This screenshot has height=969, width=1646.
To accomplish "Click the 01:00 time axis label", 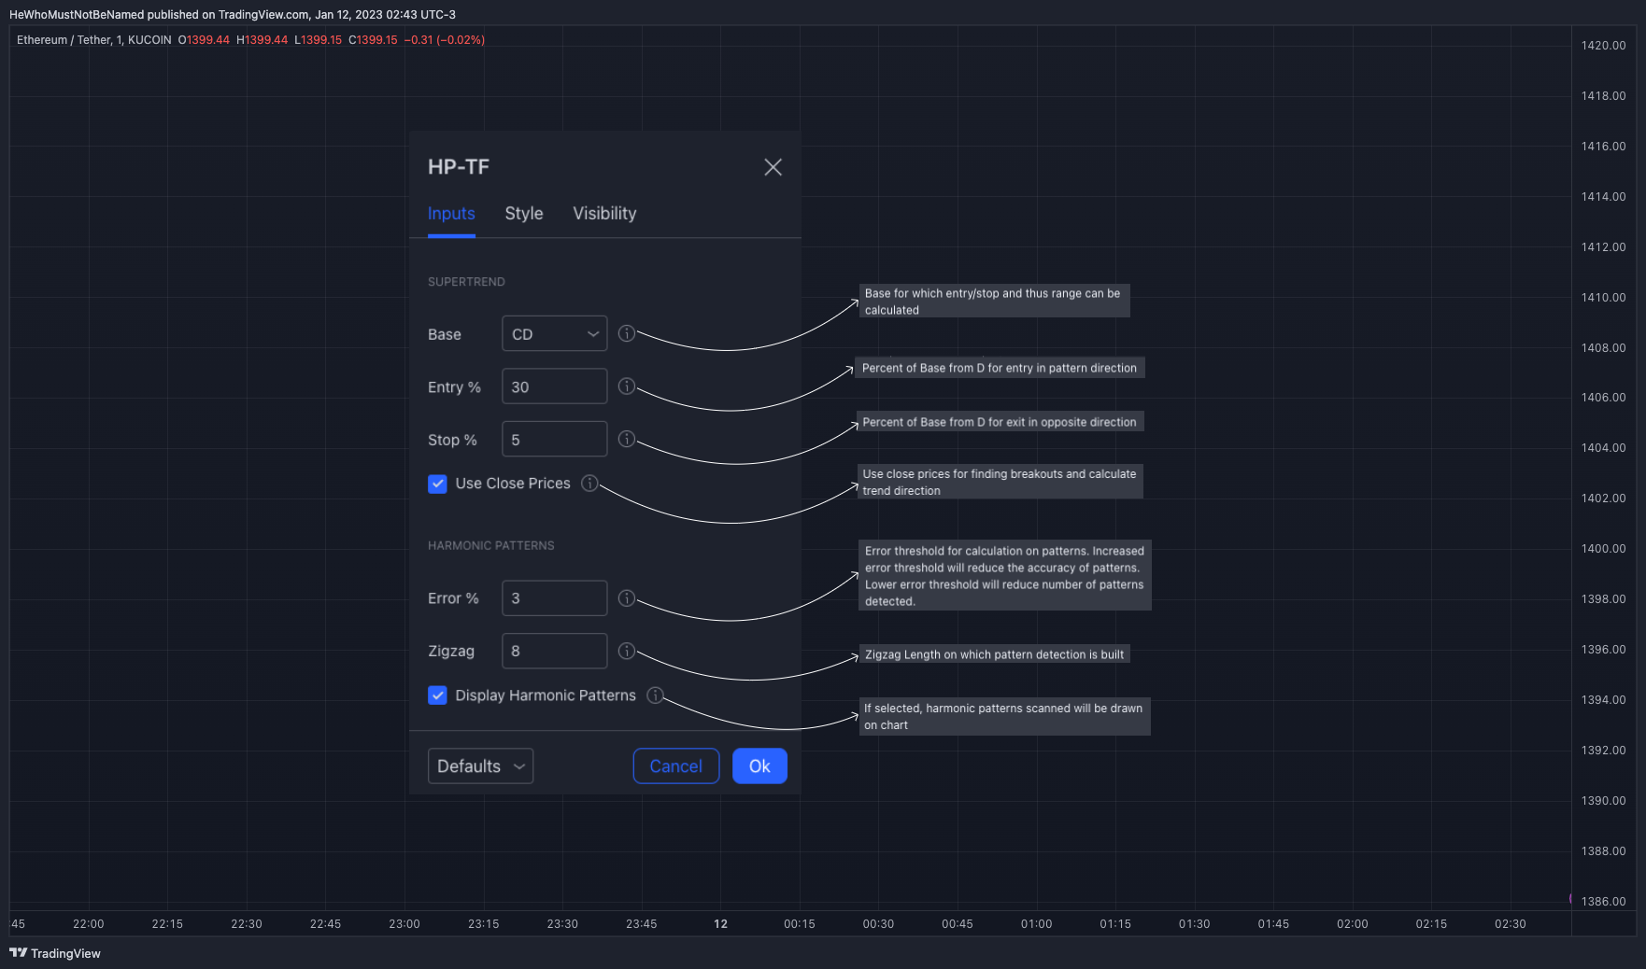I will click(1036, 924).
